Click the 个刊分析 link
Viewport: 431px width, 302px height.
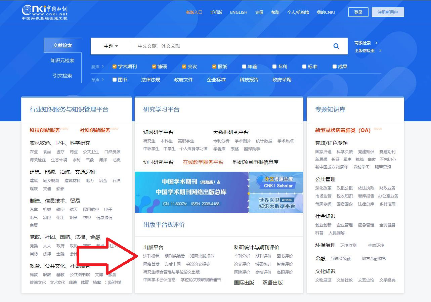(x=242, y=256)
